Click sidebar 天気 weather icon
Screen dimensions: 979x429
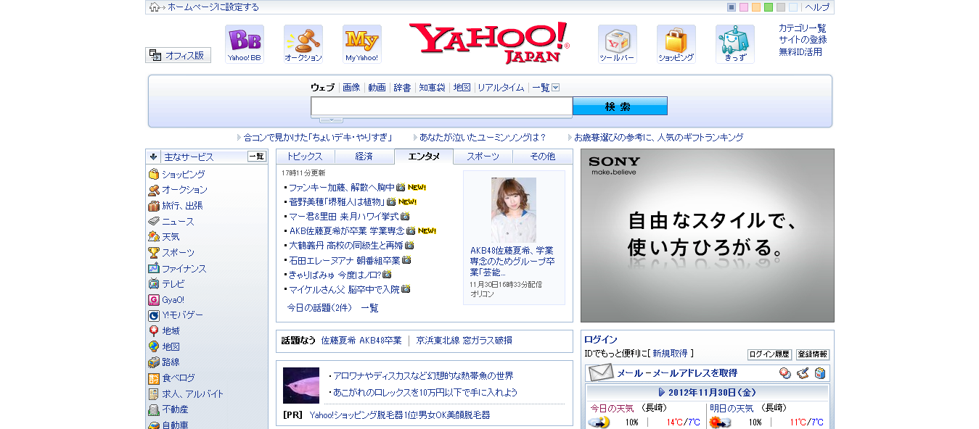154,237
